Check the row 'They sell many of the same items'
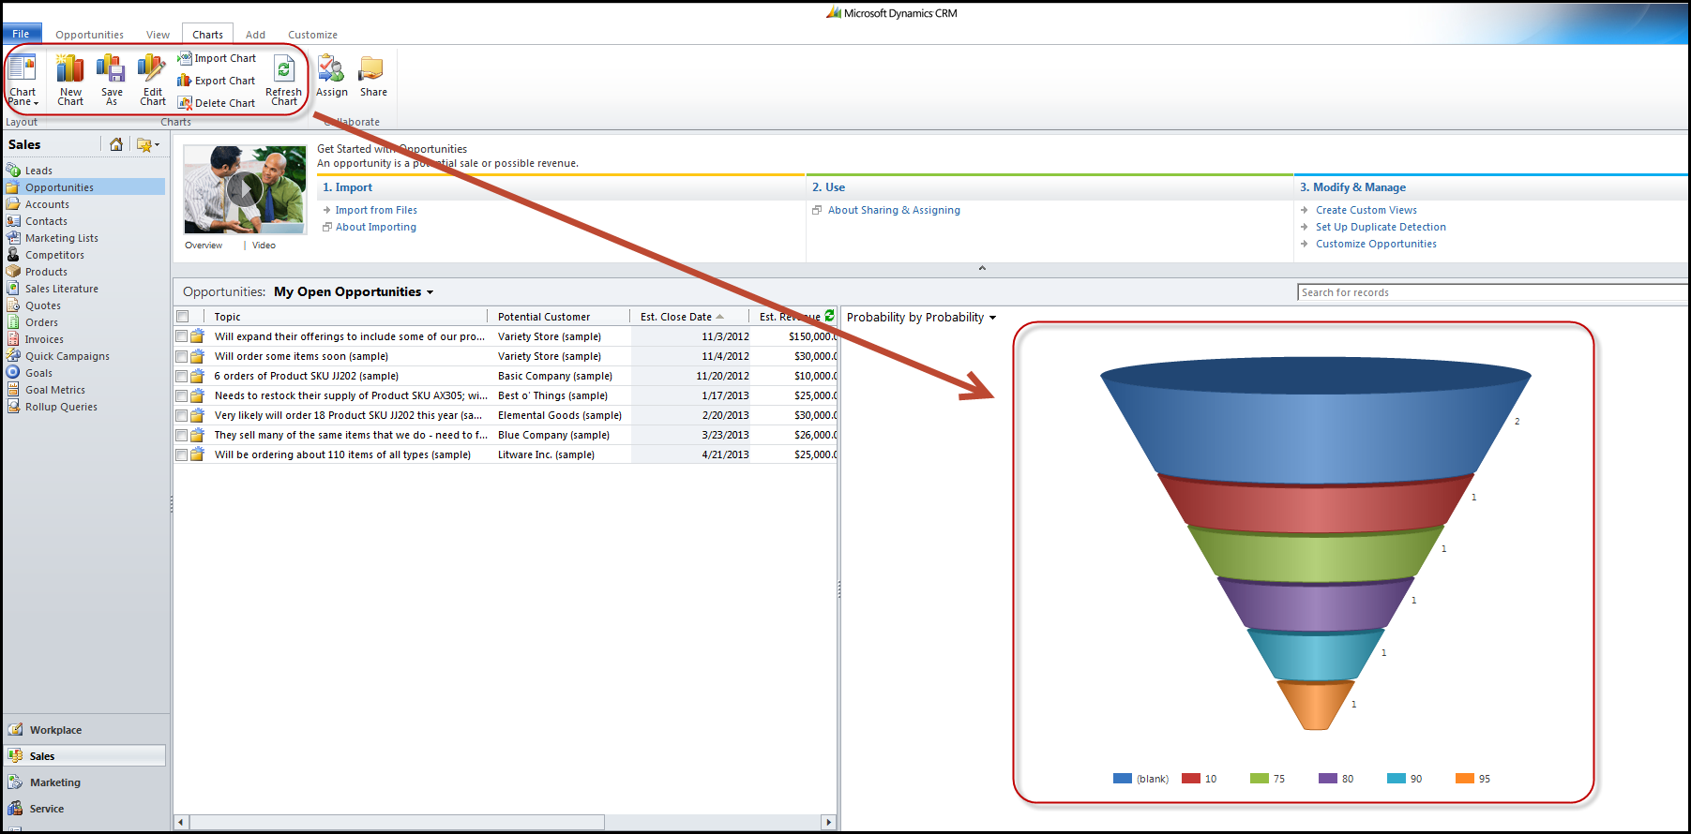The height and width of the screenshot is (834, 1691). coord(181,435)
